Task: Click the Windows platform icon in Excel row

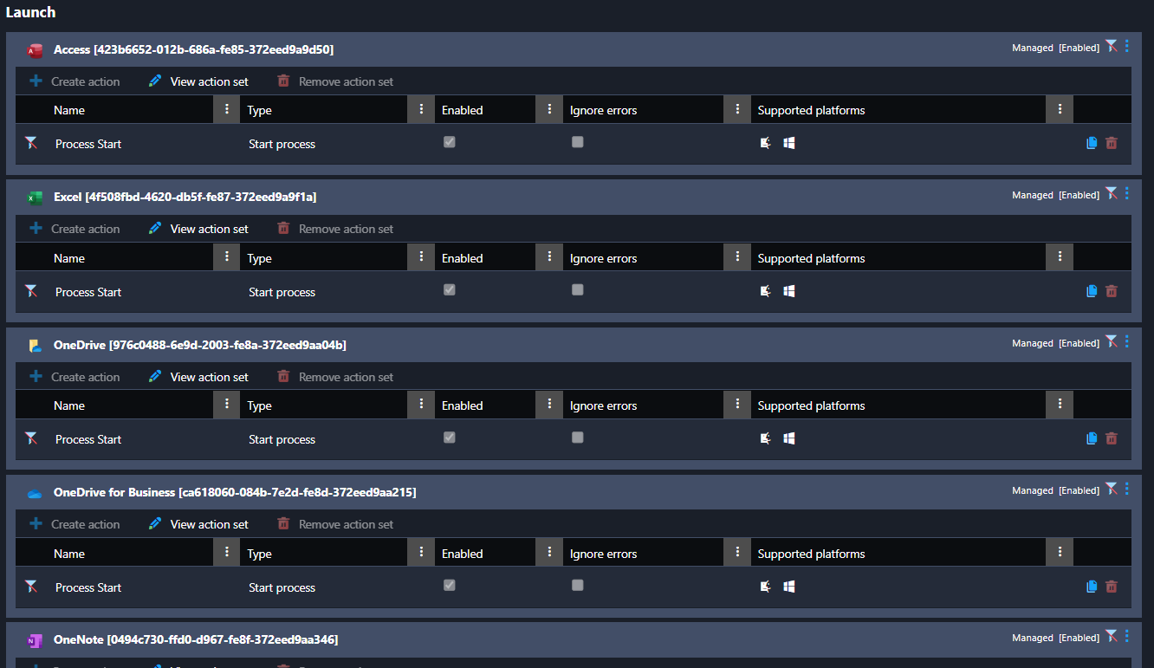Action: coord(789,291)
